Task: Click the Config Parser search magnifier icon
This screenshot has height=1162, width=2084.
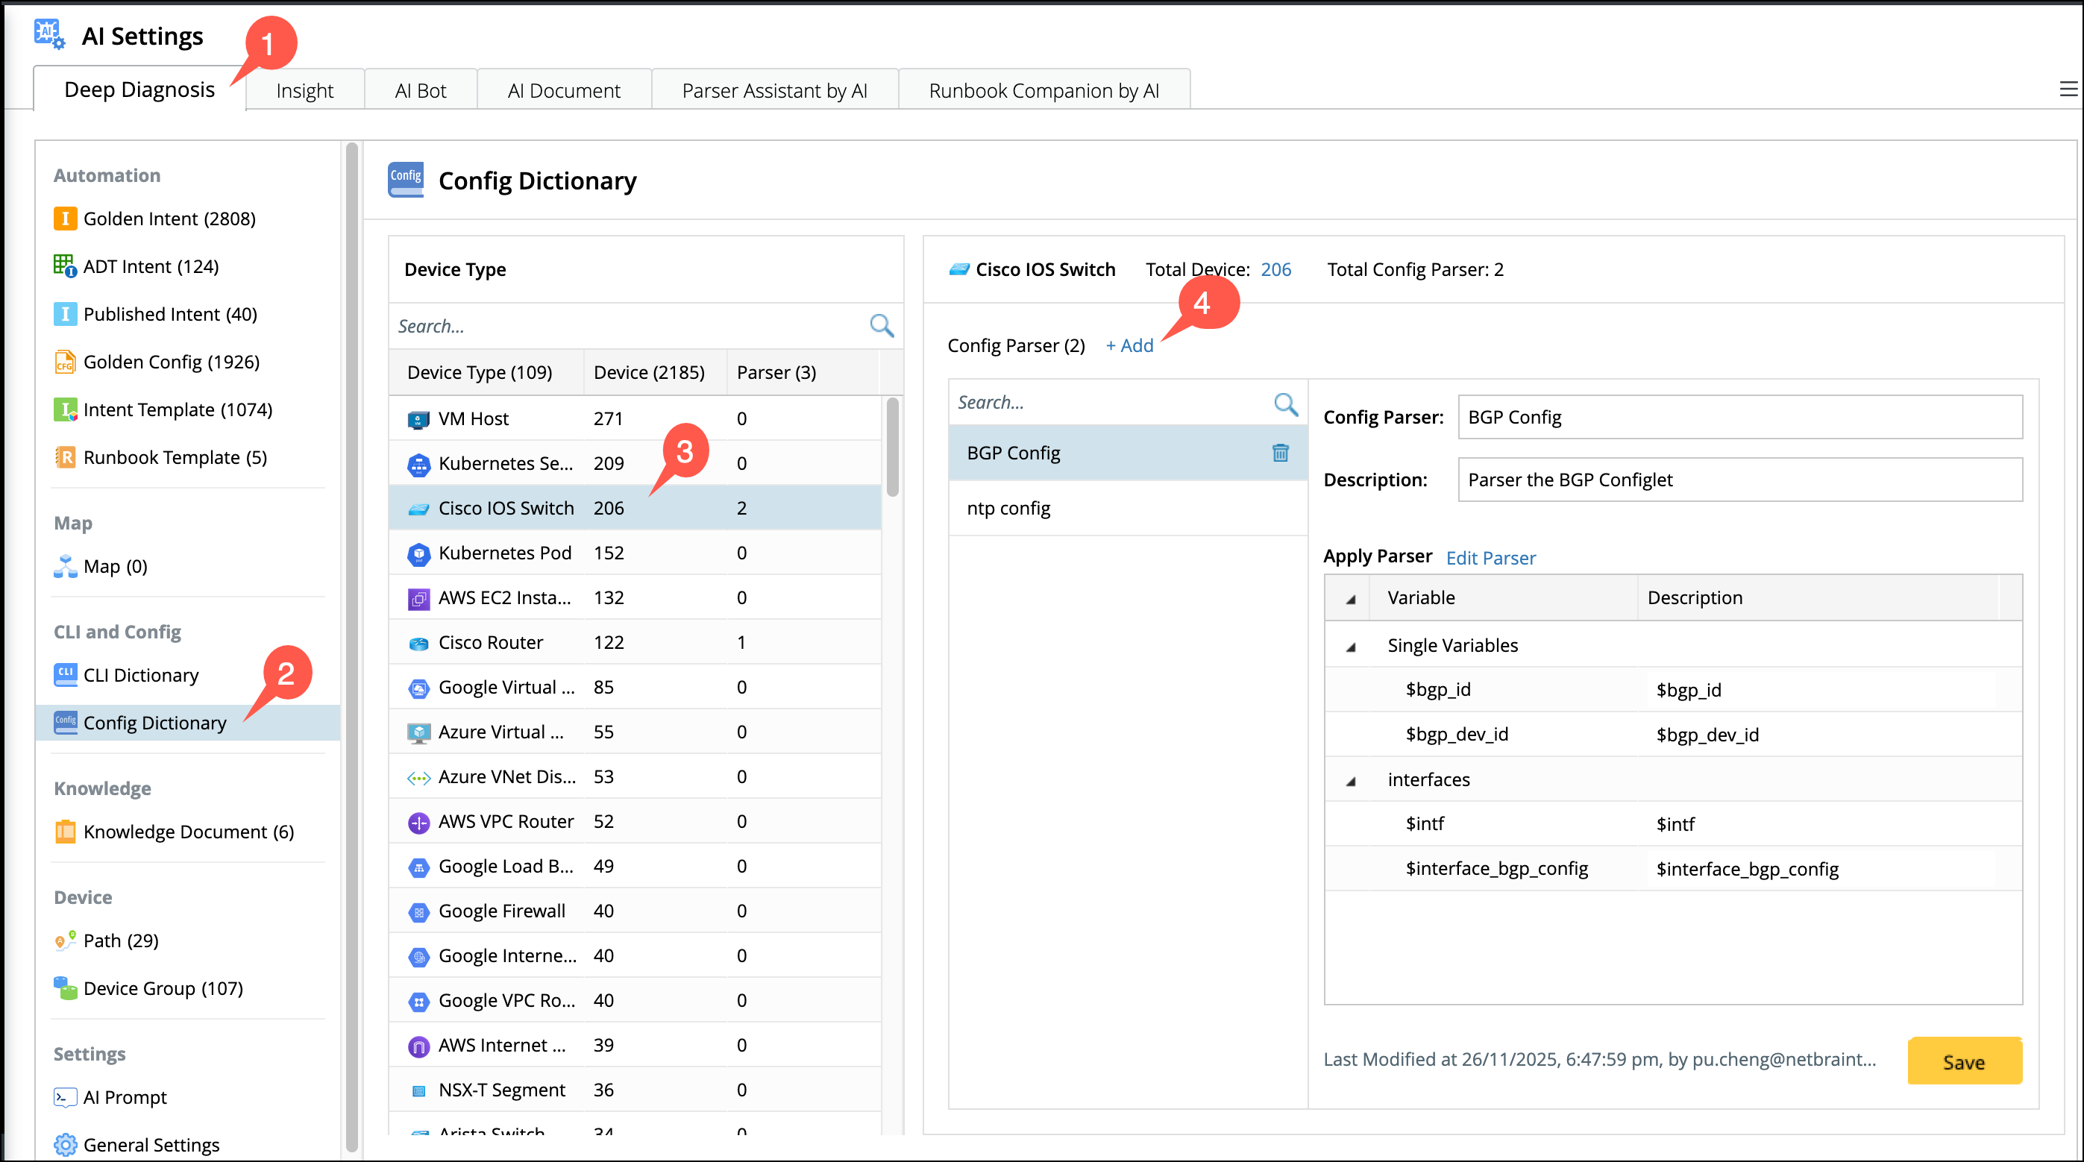Action: point(1284,403)
